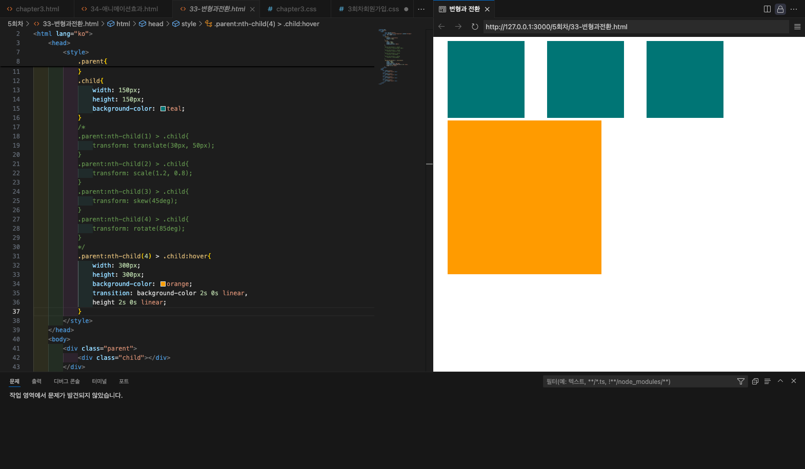805x469 pixels.
Task: Click '</style>' tag on line 38
Action: pos(77,321)
